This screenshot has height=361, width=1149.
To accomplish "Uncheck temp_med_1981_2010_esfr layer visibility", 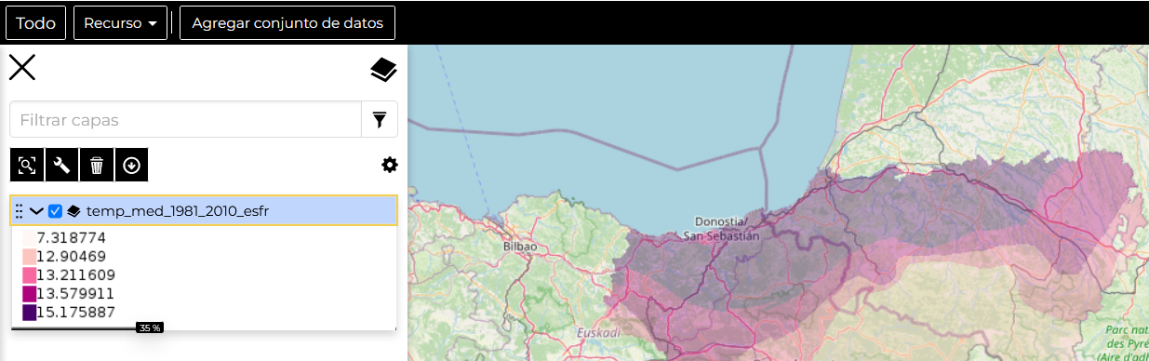I will coord(55,211).
